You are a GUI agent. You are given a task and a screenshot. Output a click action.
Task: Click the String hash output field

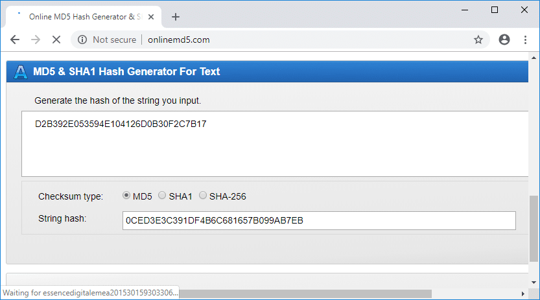[319, 220]
